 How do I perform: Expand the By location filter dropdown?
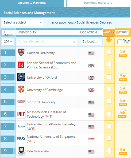pyautogui.click(x=91, y=41)
